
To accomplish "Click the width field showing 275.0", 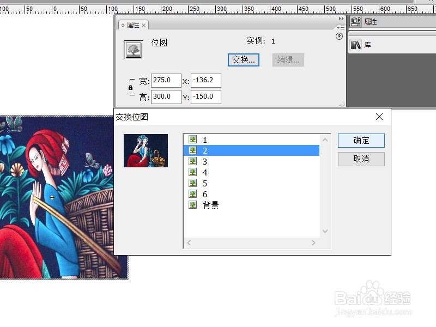I will (166, 80).
